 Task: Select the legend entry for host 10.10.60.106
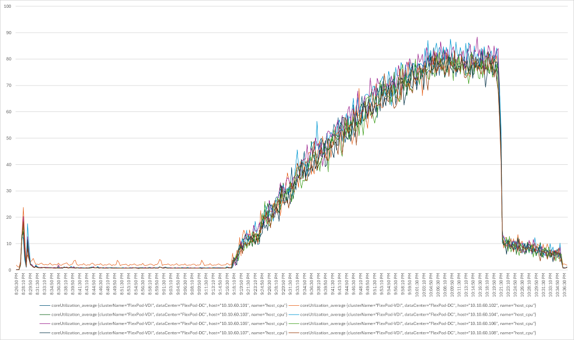412,323
